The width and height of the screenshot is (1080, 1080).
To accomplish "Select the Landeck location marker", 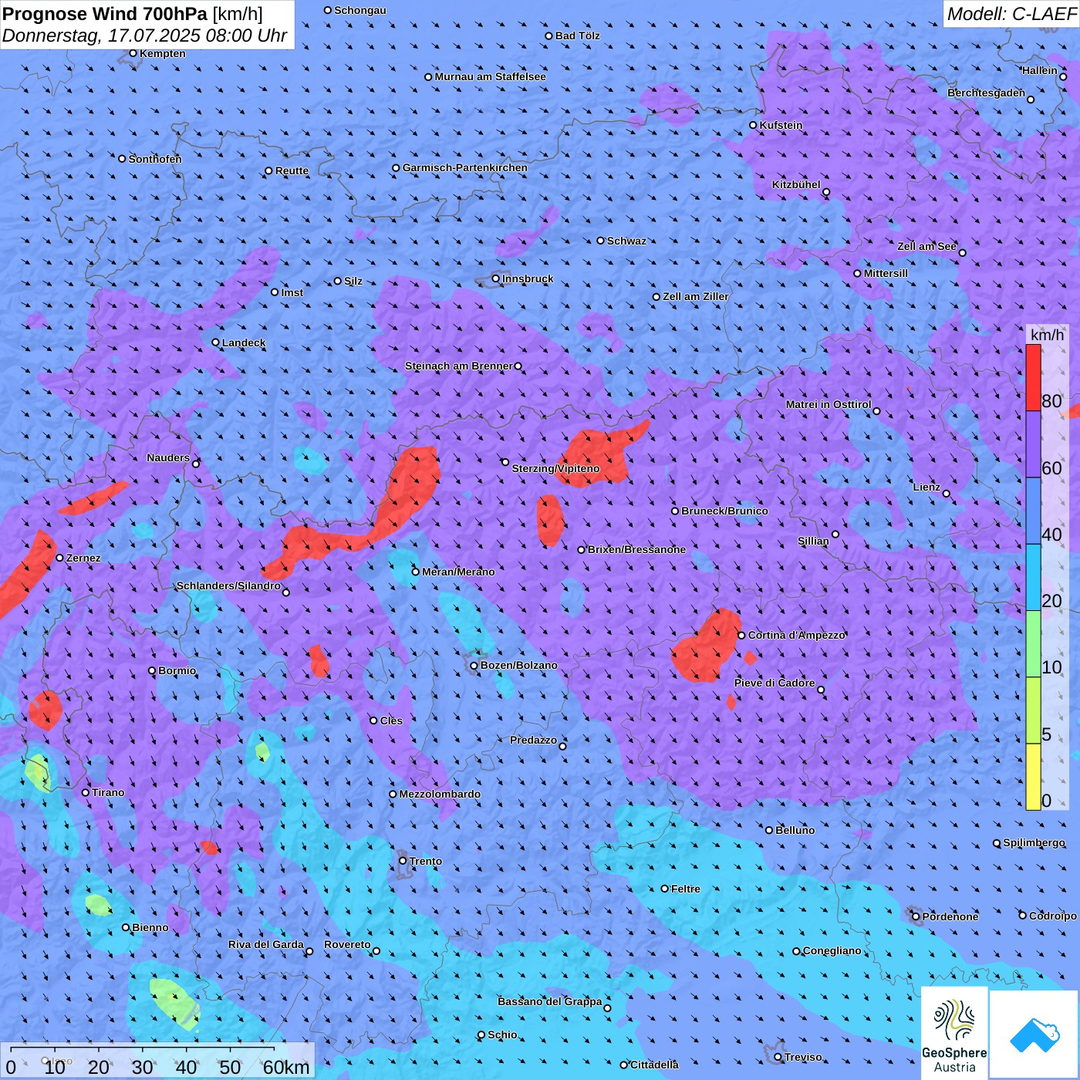I will pyautogui.click(x=216, y=343).
